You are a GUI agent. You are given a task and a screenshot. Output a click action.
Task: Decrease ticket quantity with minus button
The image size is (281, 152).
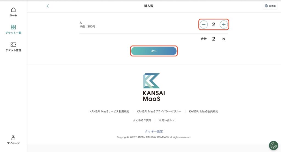click(204, 25)
